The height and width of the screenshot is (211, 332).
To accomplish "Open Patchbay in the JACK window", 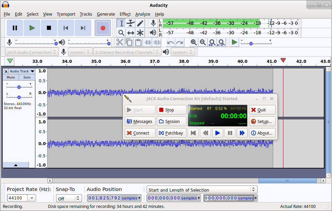I will (171, 133).
